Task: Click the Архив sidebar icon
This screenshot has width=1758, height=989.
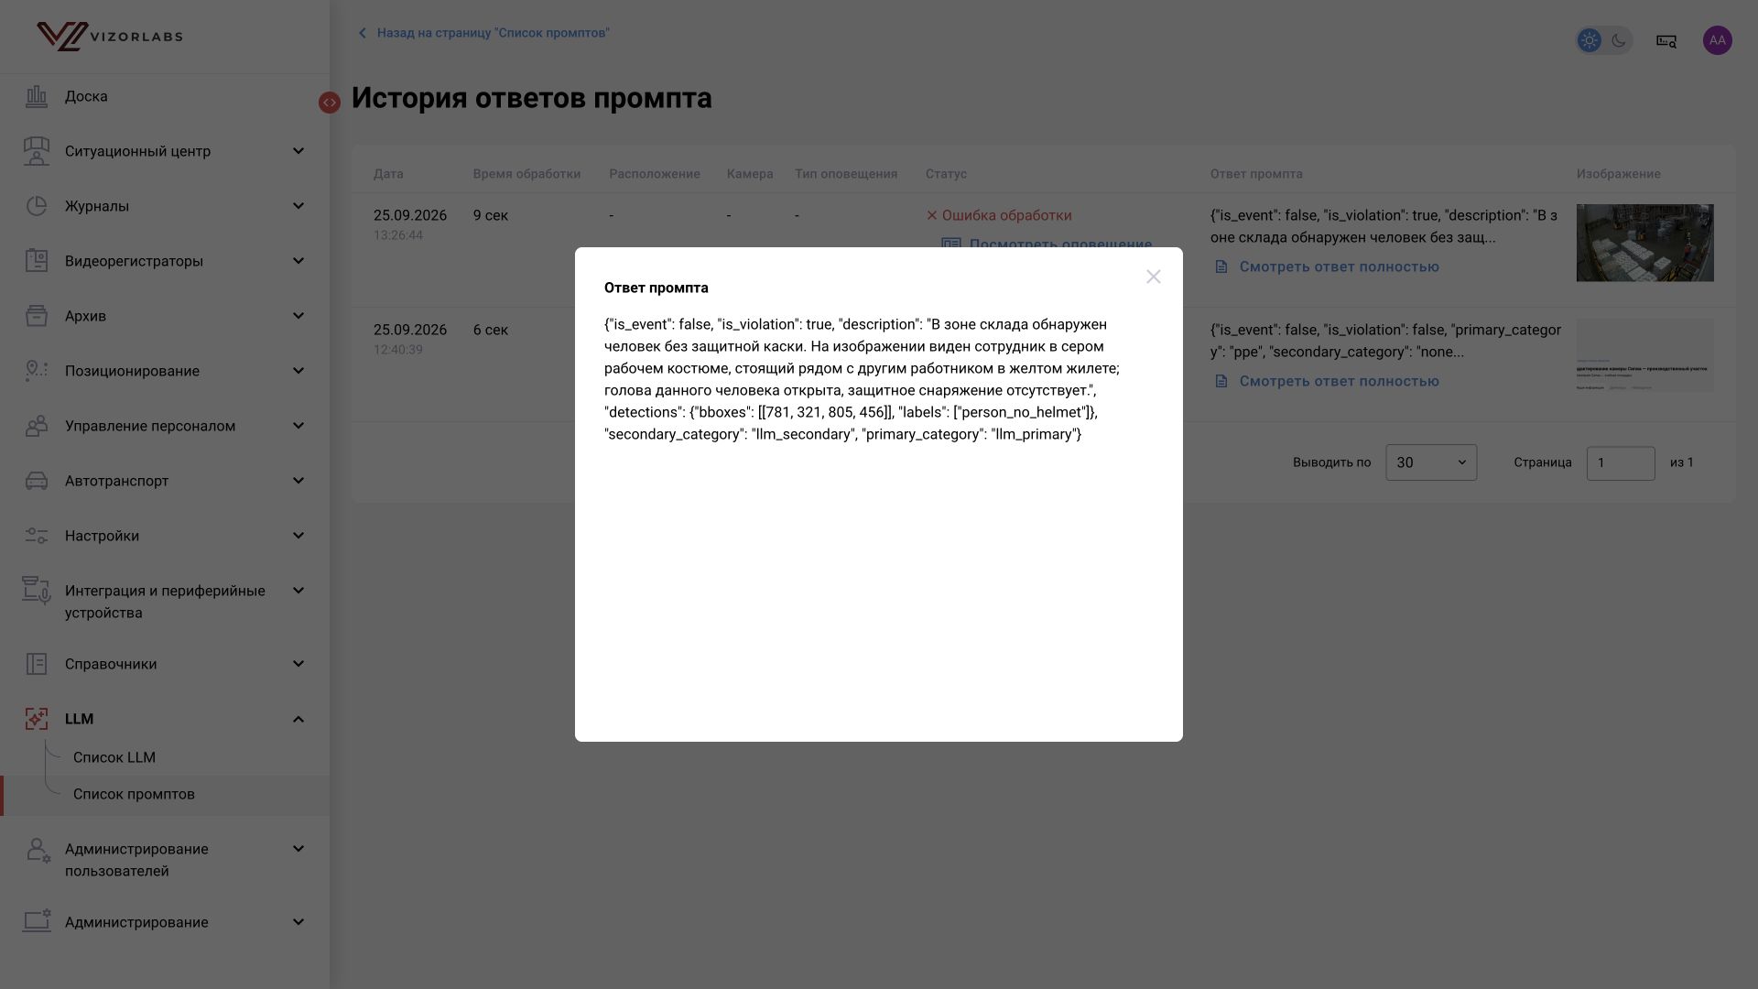Action: [x=37, y=316]
